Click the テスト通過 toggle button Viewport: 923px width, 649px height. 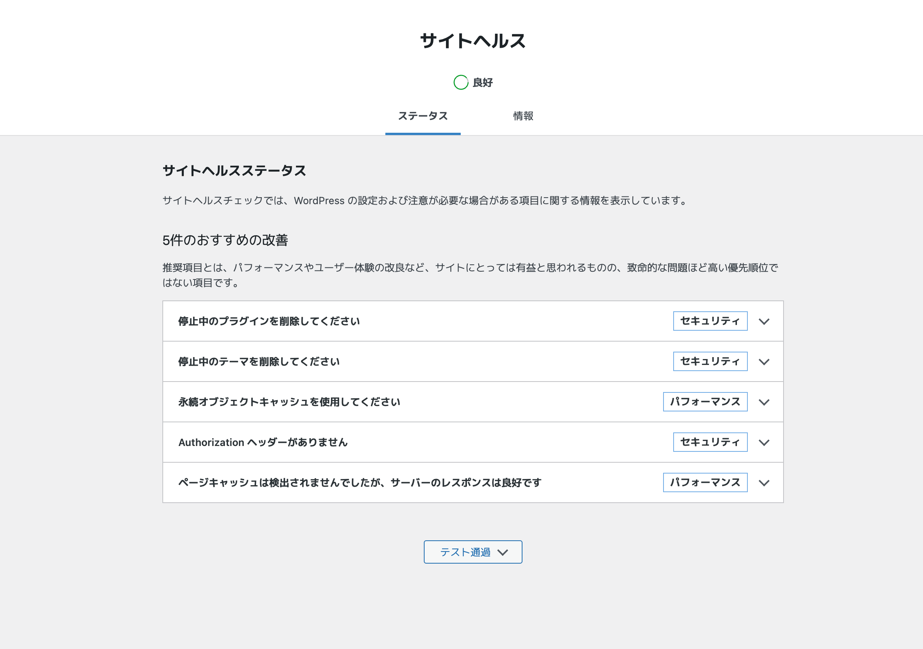click(x=473, y=552)
